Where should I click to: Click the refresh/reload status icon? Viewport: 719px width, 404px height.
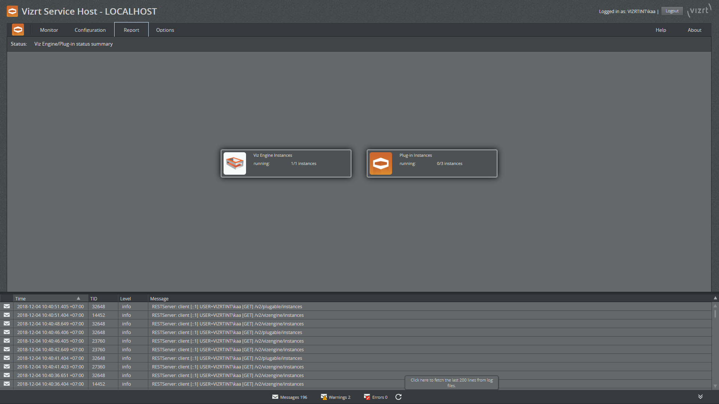[399, 397]
